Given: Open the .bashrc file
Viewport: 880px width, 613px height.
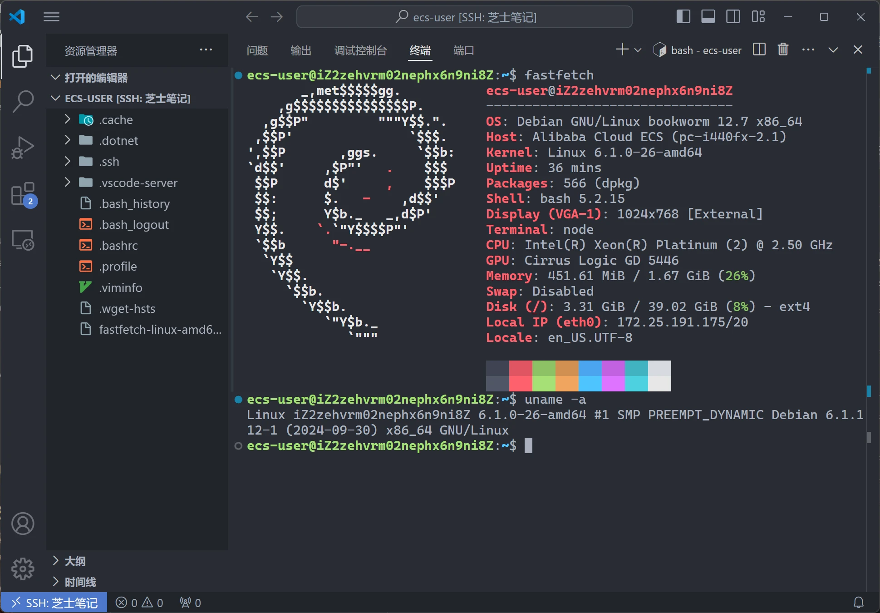Looking at the screenshot, I should (119, 246).
